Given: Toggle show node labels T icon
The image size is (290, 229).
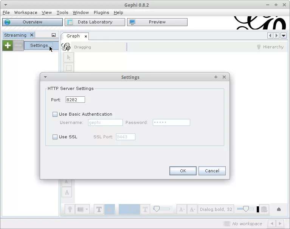Looking at the screenshot, I should click(99, 209).
